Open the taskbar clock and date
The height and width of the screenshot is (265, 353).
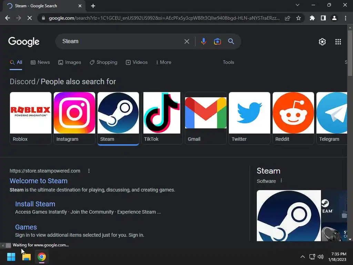coord(337,257)
